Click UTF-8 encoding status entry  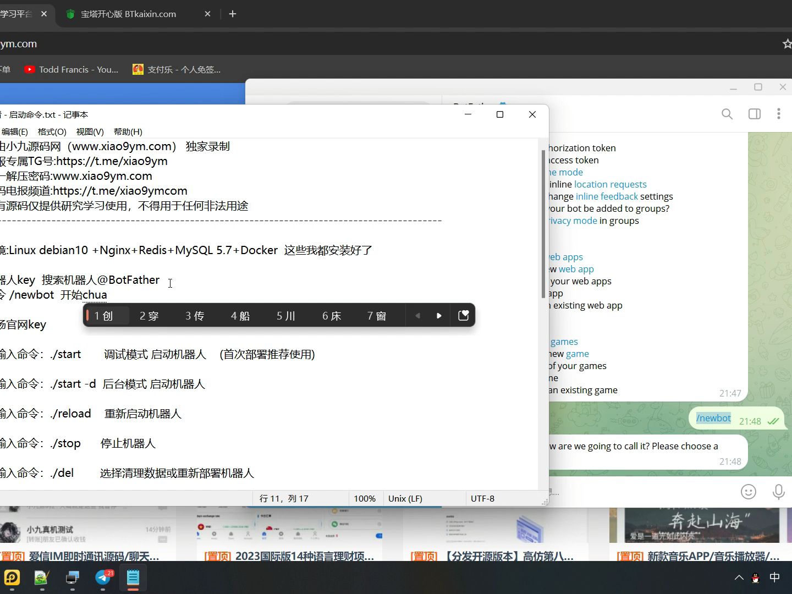(x=482, y=498)
